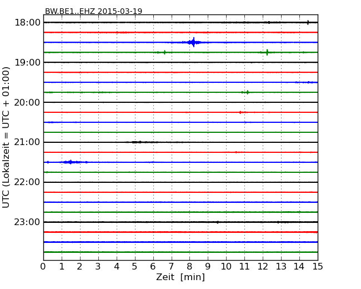Viewport: 361px width, 289px height.
Task: Click the green spike near minute 11 above 20:00
Action: point(247,92)
